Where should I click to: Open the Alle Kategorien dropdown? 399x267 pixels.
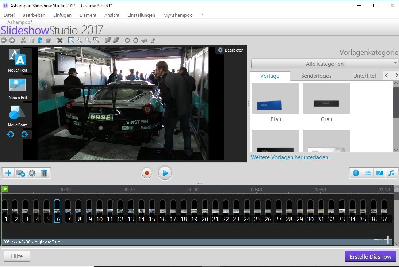coord(324,64)
